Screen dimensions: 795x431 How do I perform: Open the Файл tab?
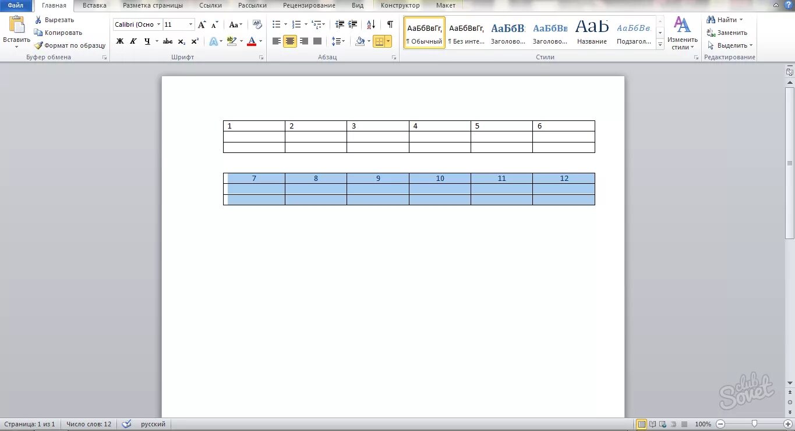coord(16,5)
